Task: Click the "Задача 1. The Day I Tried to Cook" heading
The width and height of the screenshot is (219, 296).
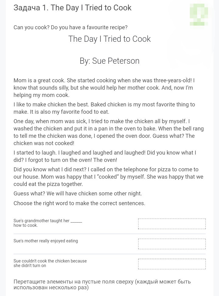Action: (x=72, y=8)
